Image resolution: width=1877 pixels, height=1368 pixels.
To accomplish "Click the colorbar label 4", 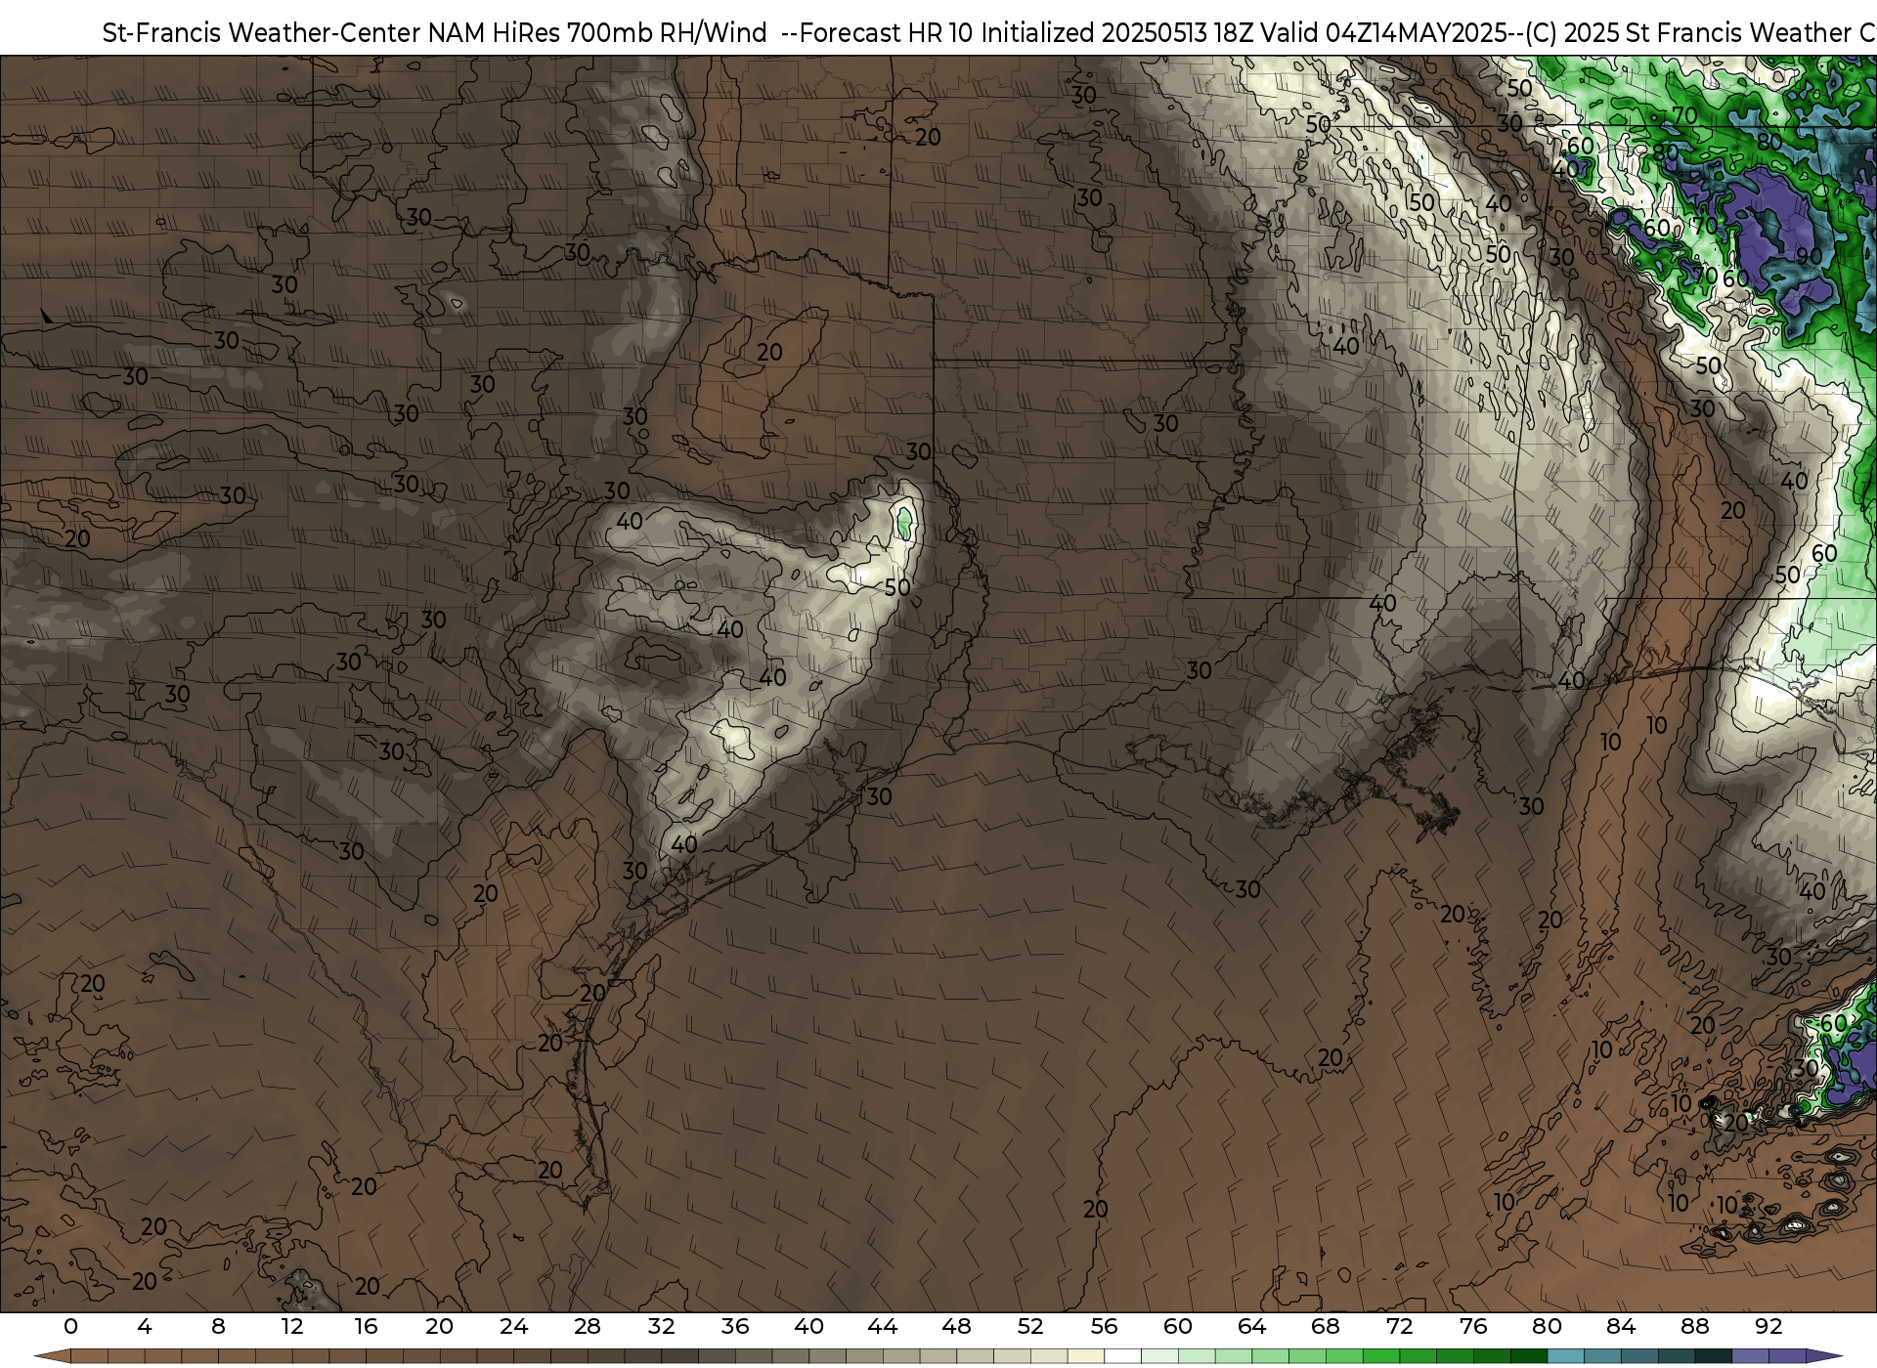I will tap(145, 1327).
